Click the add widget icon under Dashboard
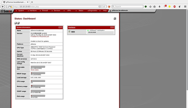Viewport: 188px width, 108px height. (x=16, y=23)
